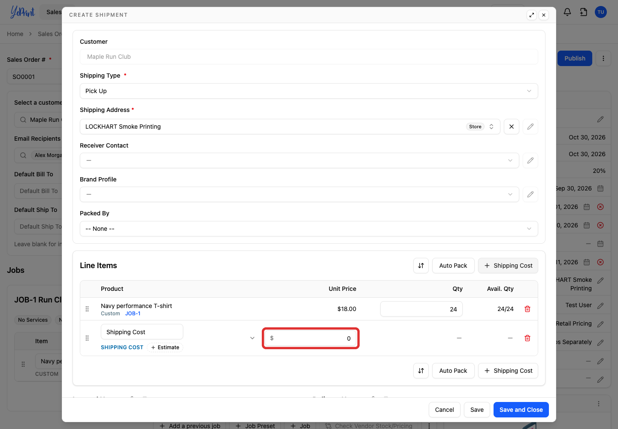Edit the Shipping Address with pencil icon
Viewport: 618px width, 429px height.
(x=530, y=127)
